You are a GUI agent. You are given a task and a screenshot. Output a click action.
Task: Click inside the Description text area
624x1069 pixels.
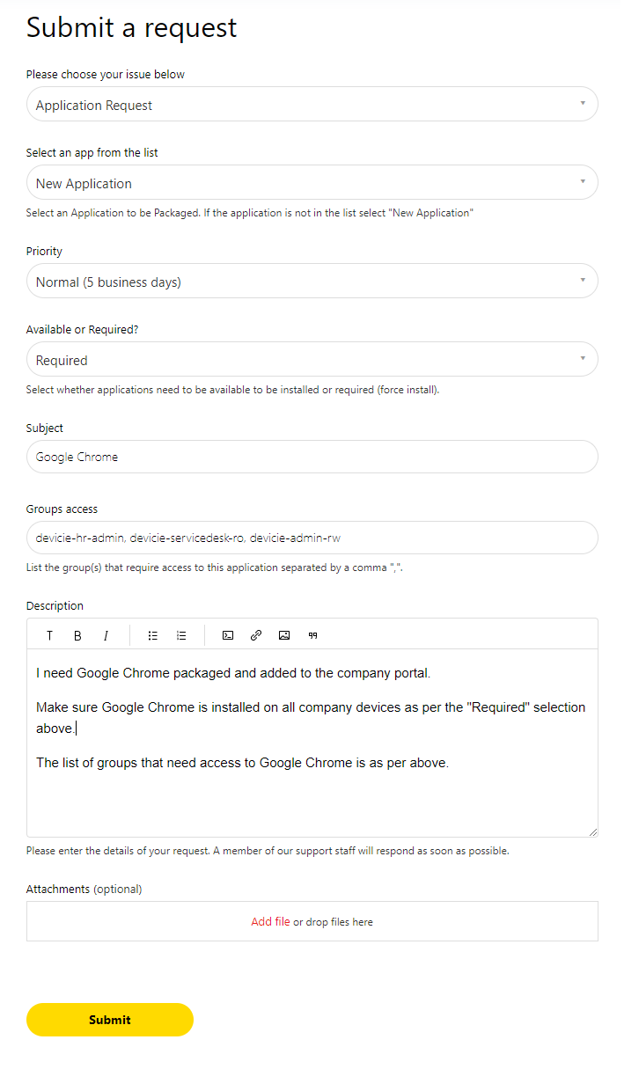tap(312, 743)
